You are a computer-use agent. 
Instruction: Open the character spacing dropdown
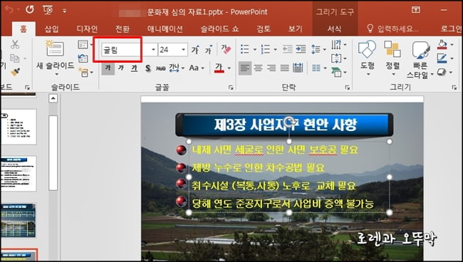[x=177, y=68]
